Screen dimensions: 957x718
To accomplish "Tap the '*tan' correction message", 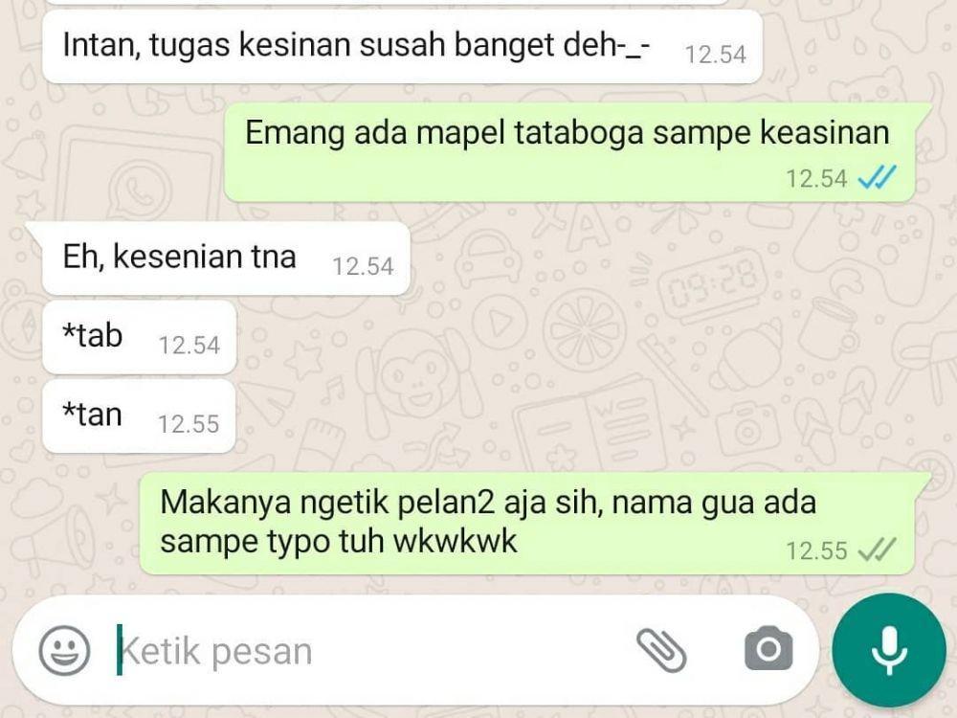I will pos(139,415).
